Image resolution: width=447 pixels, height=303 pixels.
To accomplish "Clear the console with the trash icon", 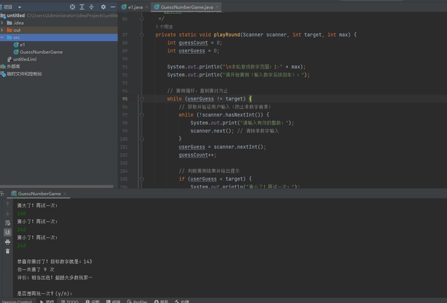I will 8,251.
